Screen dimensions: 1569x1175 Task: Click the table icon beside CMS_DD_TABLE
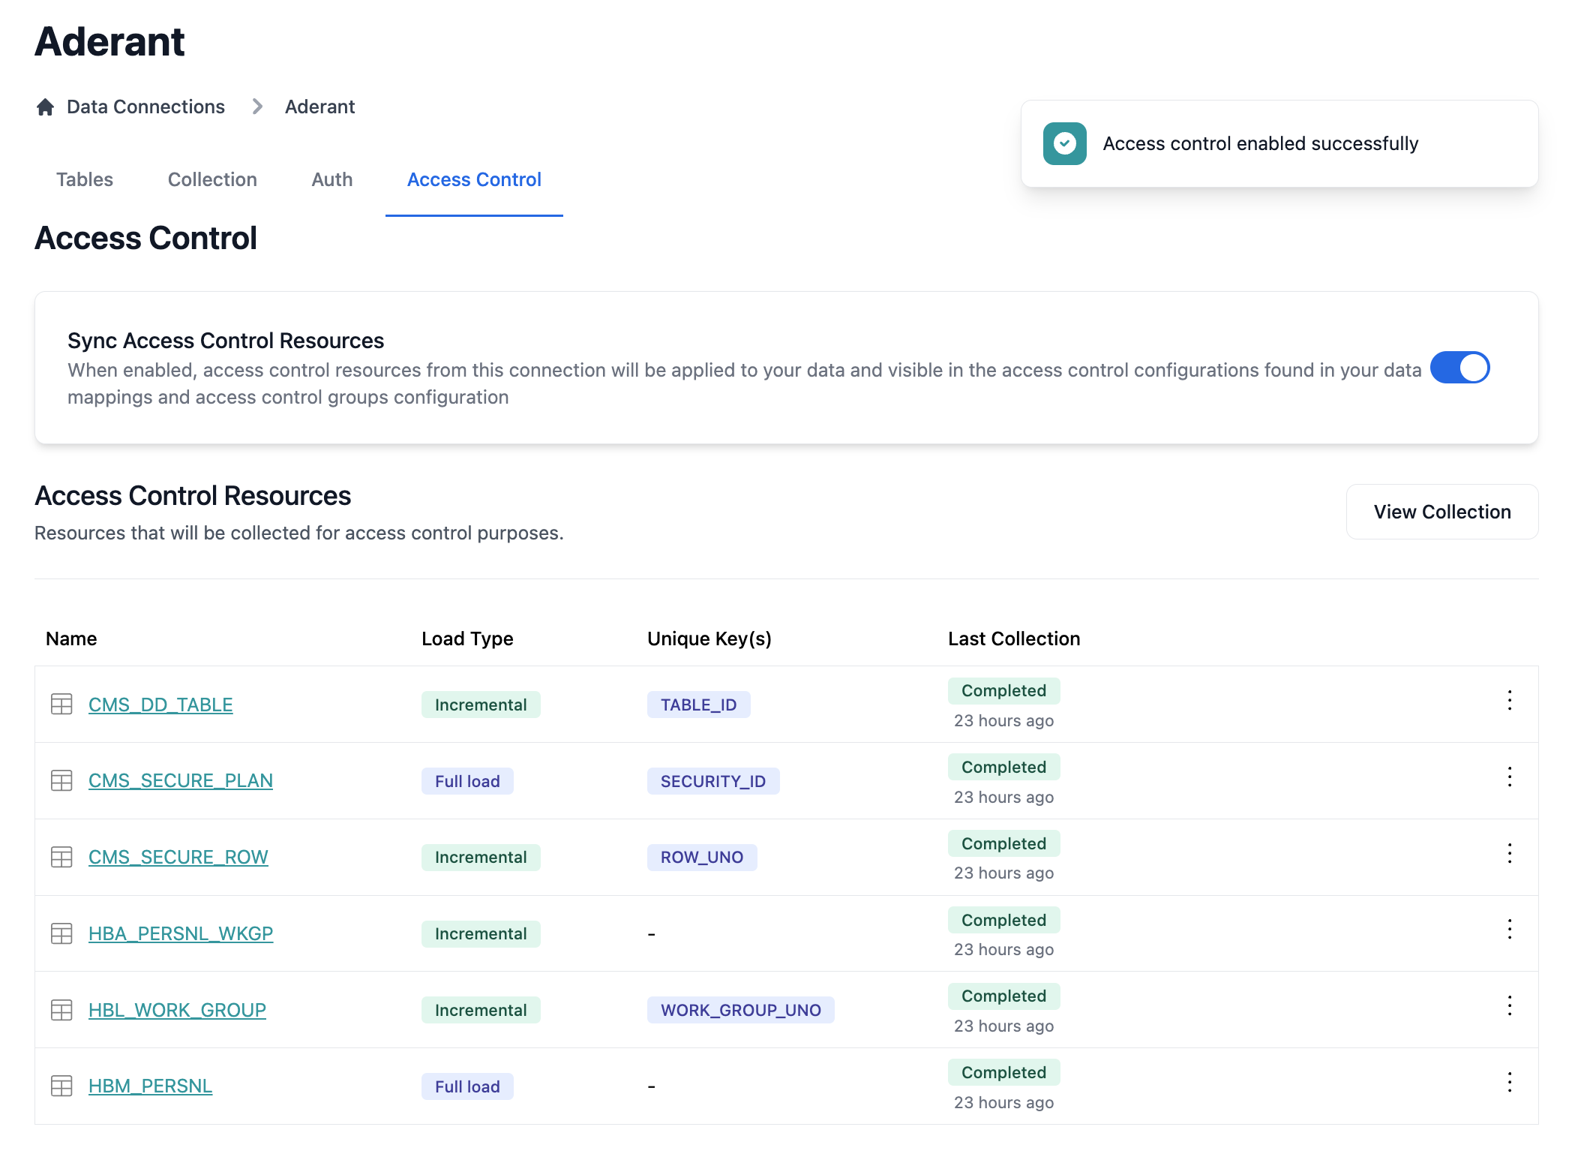click(61, 705)
